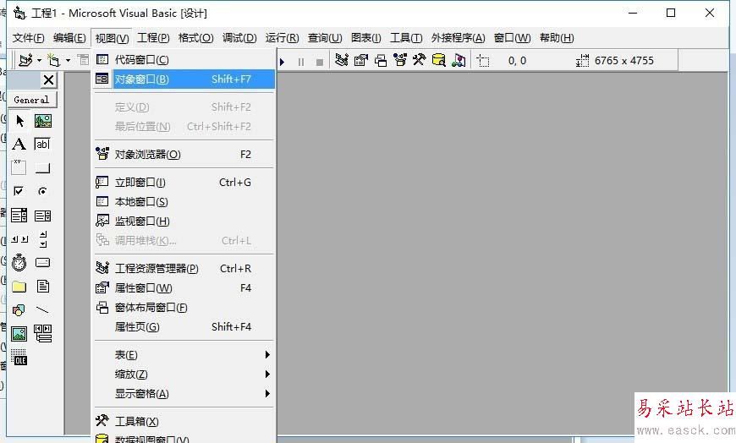This screenshot has width=736, height=443.
Task: Select the Image control tool
Action: click(19, 334)
